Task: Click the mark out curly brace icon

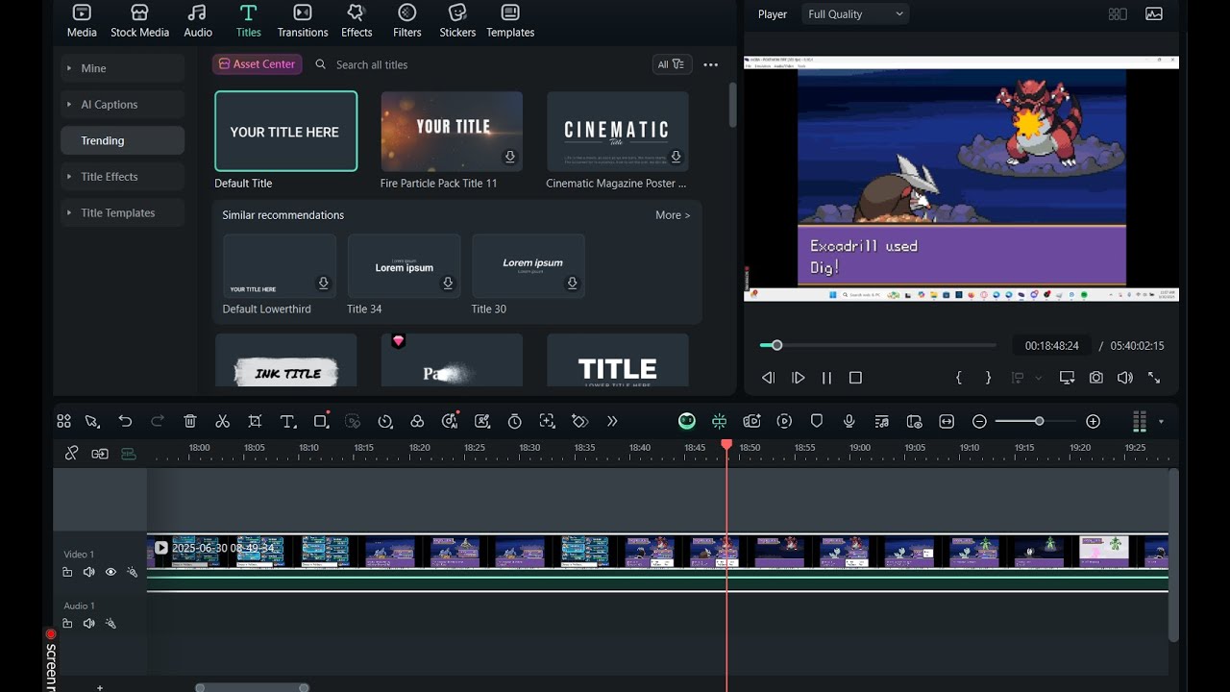Action: (988, 378)
